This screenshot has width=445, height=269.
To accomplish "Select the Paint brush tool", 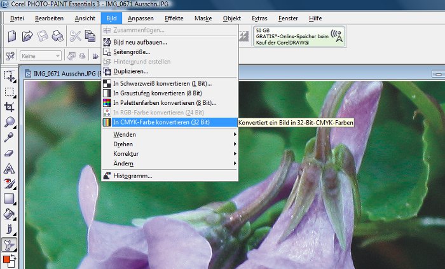I will 10,229.
